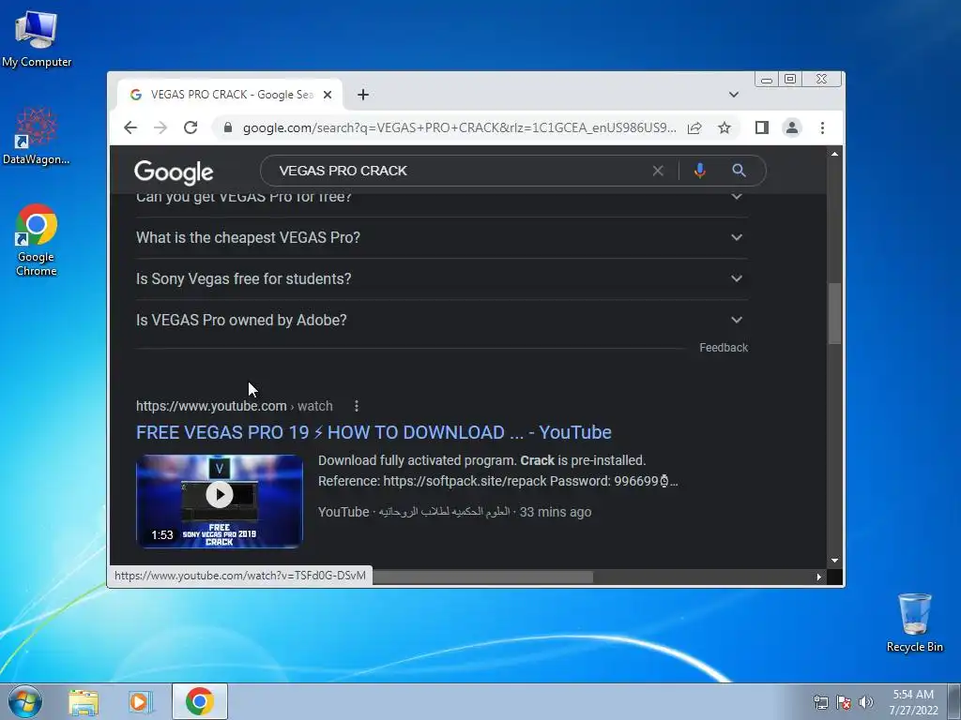Click the Google logo

[174, 172]
